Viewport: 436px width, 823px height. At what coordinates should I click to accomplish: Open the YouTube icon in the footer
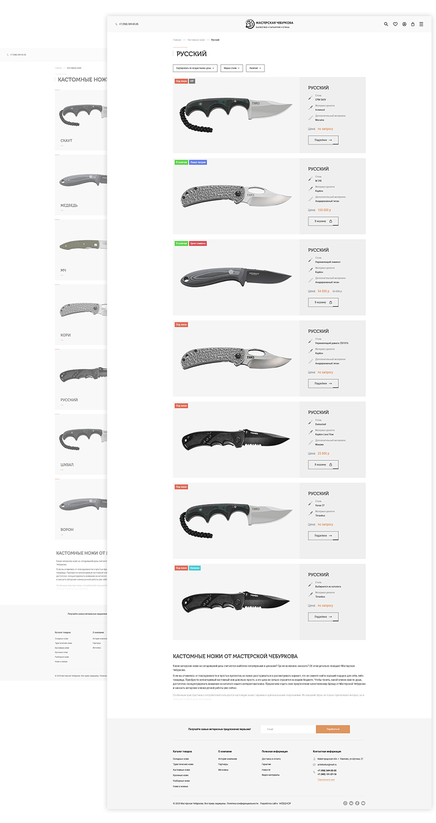coord(363,803)
